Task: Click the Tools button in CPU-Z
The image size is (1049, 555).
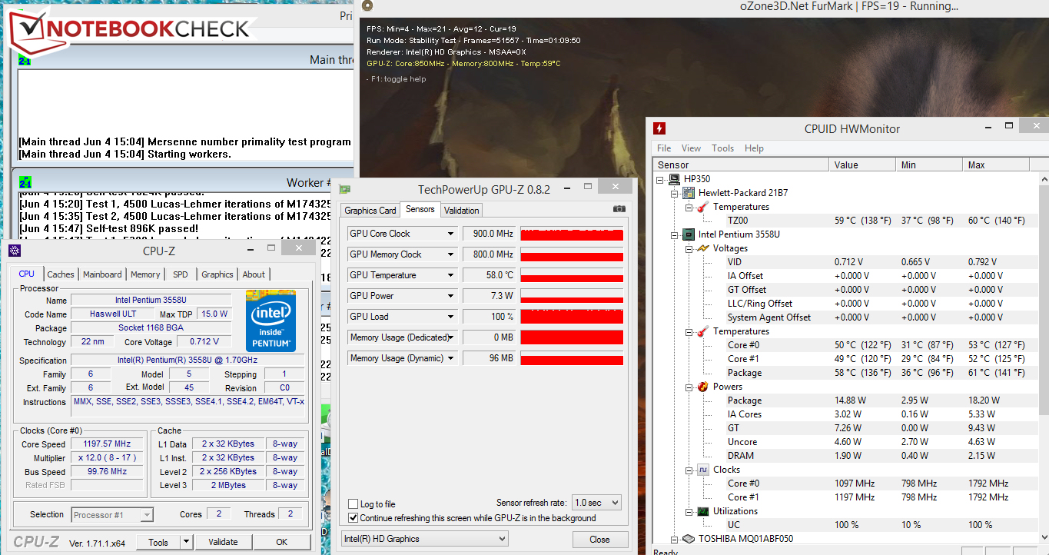Action: tap(158, 542)
